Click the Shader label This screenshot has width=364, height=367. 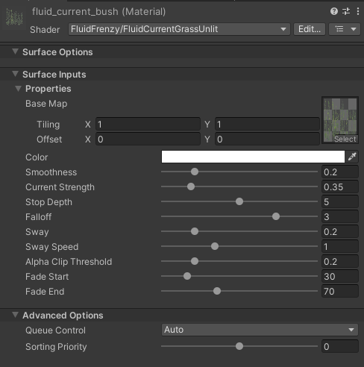(x=45, y=30)
